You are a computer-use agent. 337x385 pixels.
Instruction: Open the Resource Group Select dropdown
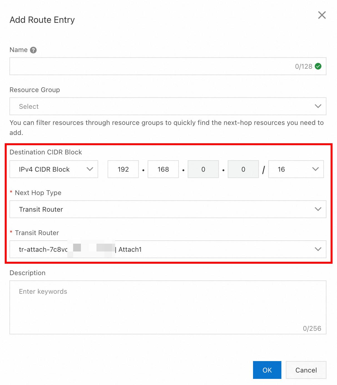[161, 106]
